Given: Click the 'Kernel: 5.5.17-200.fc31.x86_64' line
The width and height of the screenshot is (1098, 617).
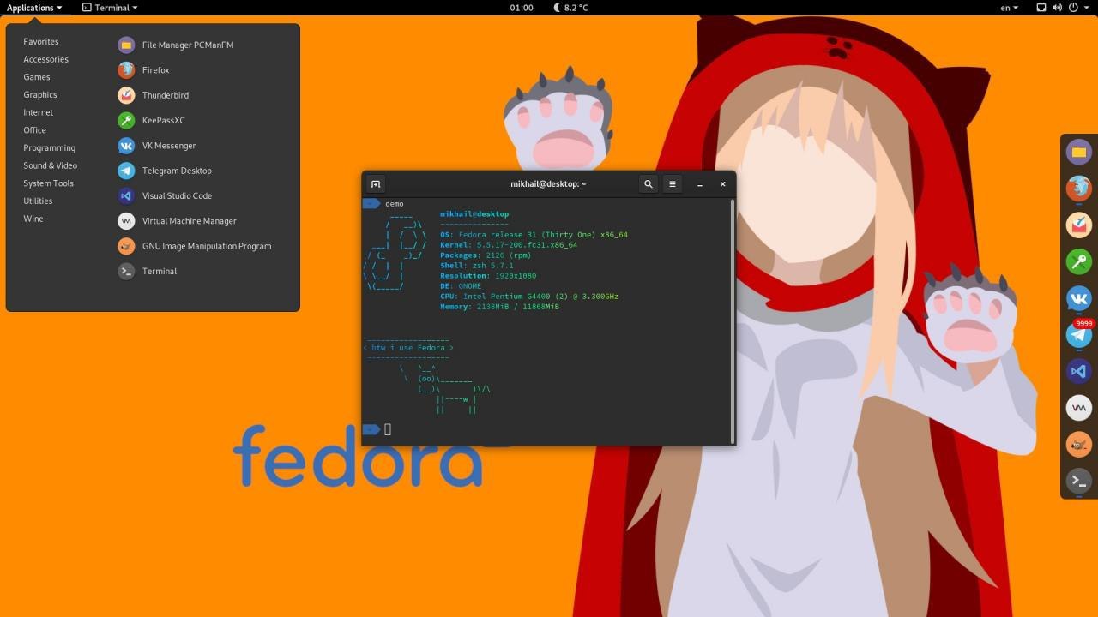Looking at the screenshot, I should (509, 245).
